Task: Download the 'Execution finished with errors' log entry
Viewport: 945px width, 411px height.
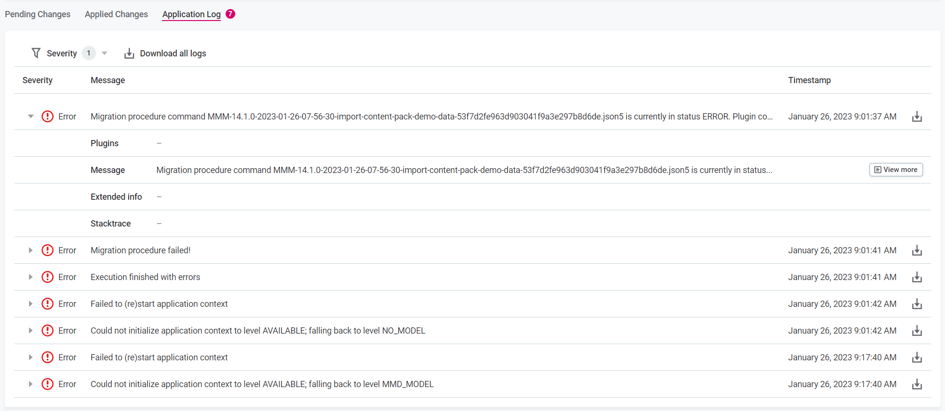Action: coord(916,277)
